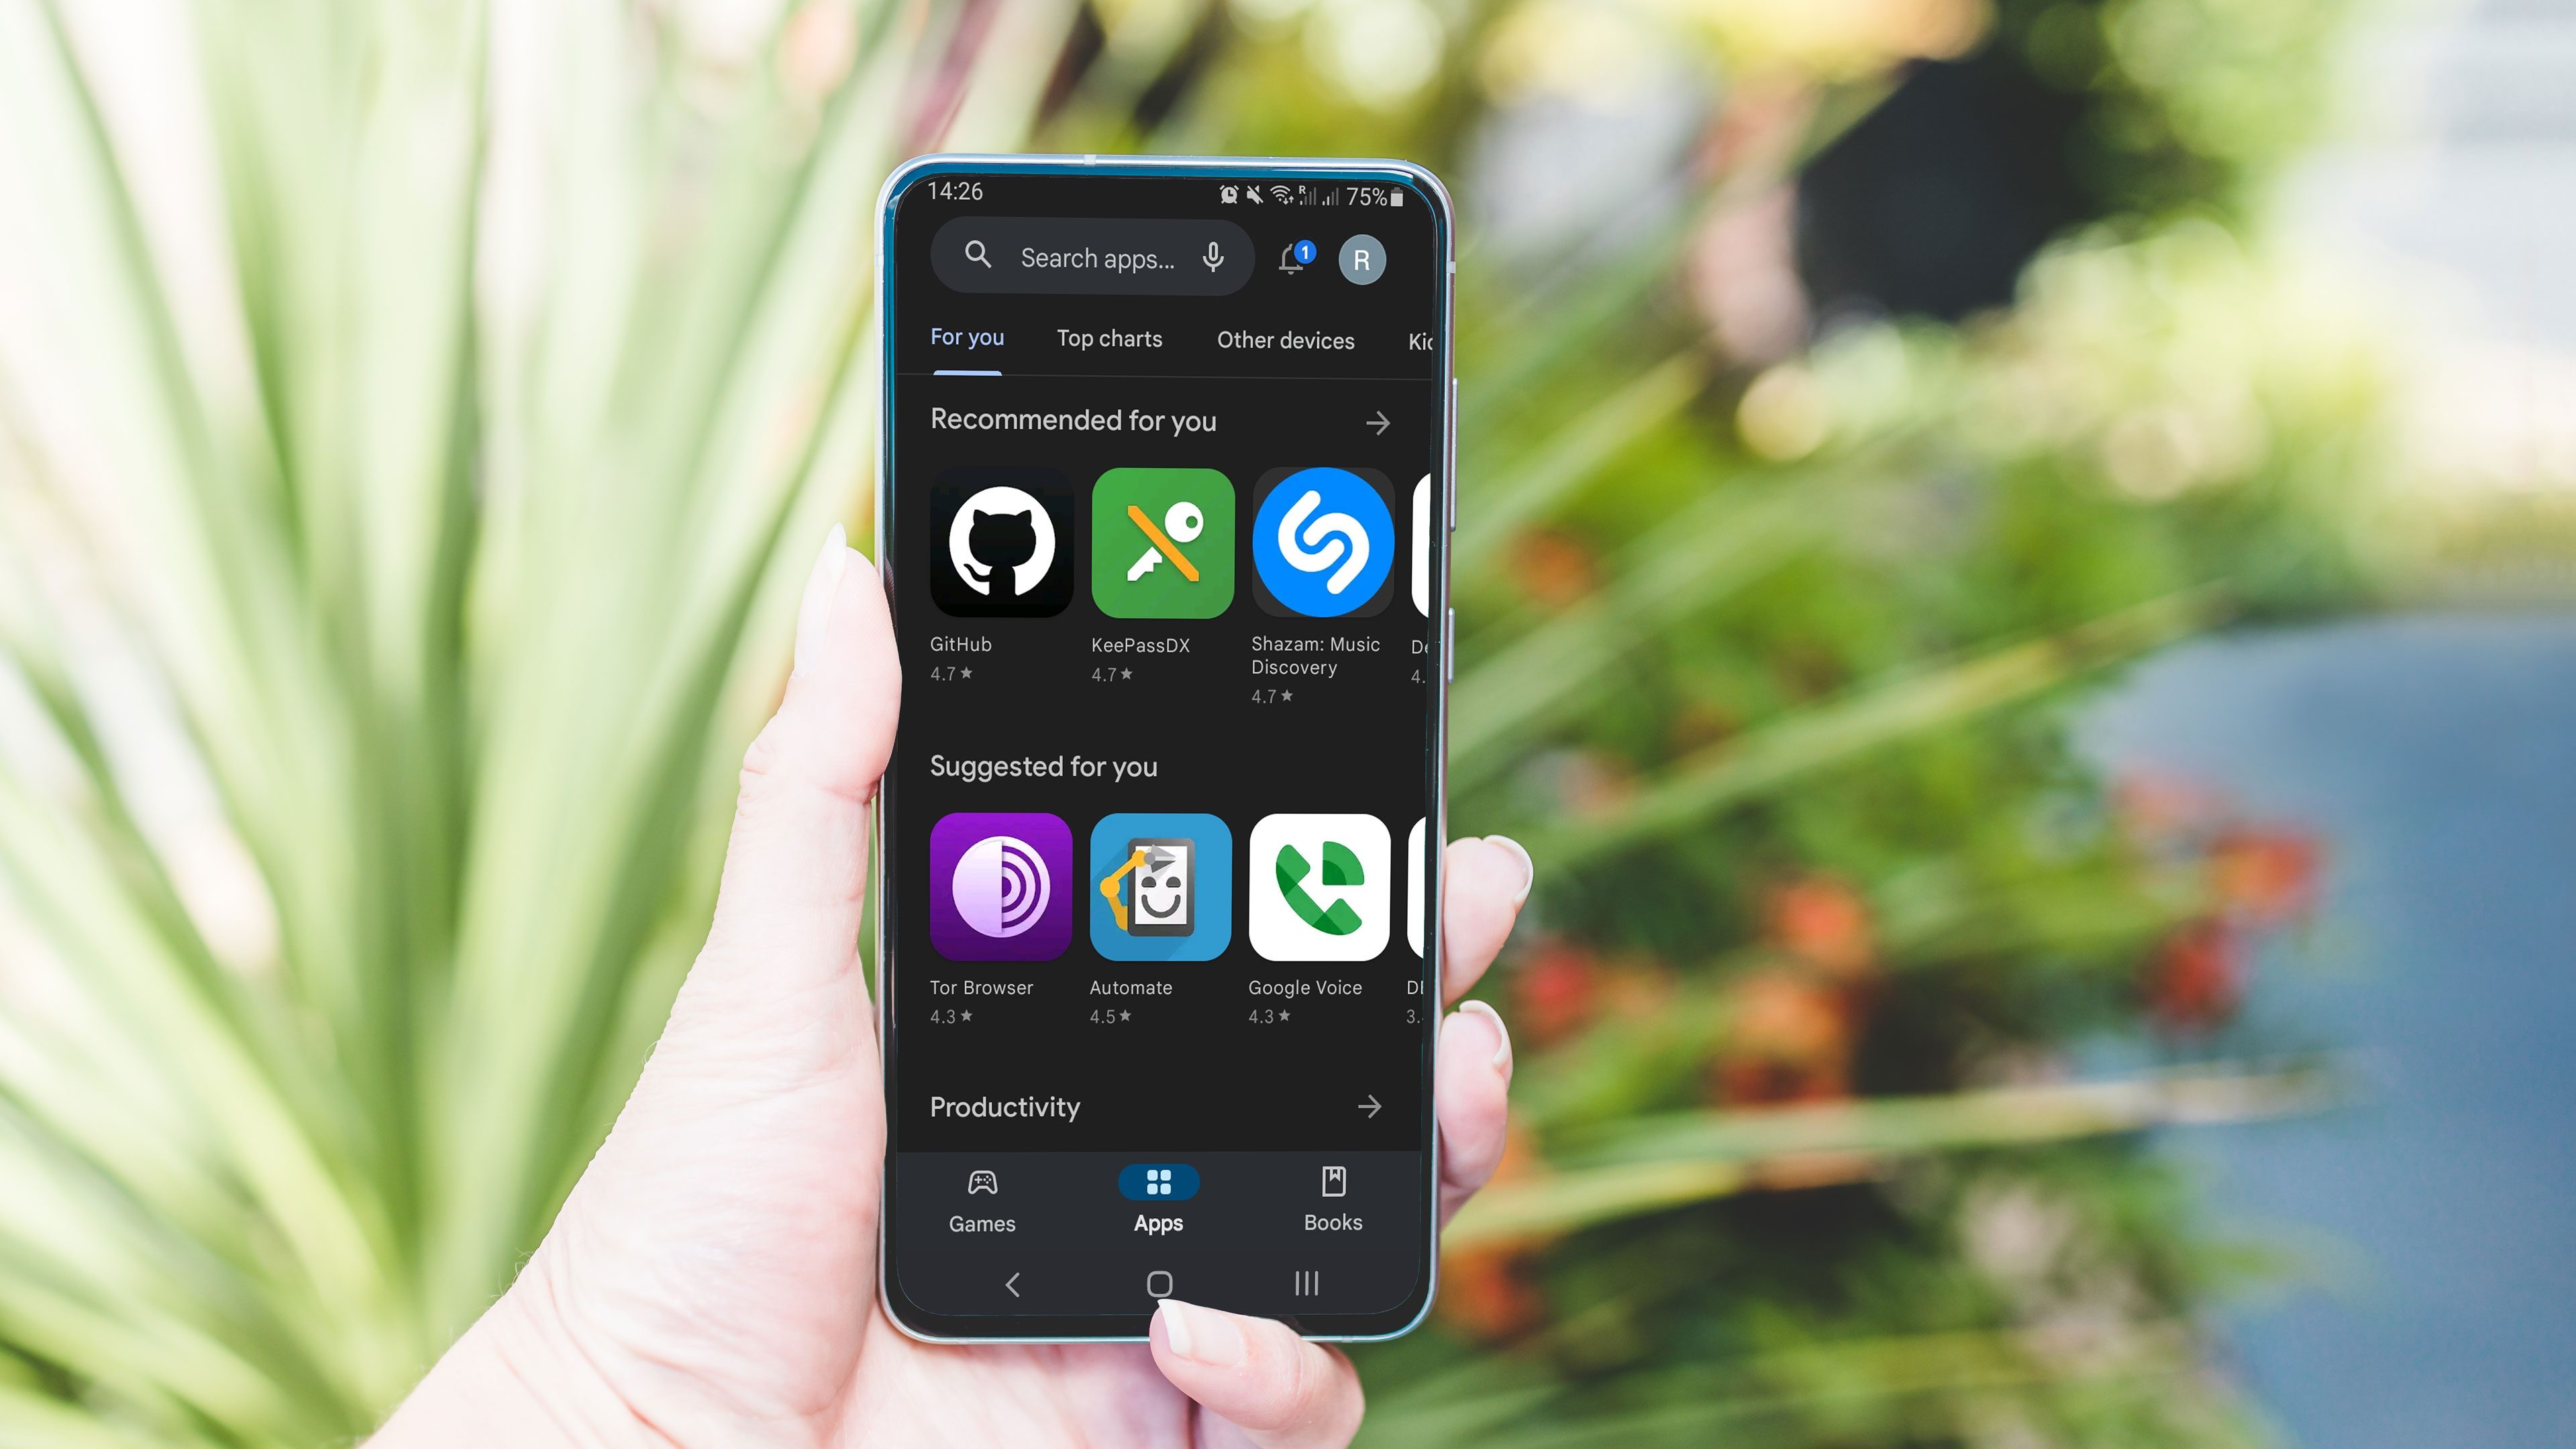The height and width of the screenshot is (1449, 2576).
Task: Tap the arrow to see all Productivity apps
Action: coord(1370,1106)
